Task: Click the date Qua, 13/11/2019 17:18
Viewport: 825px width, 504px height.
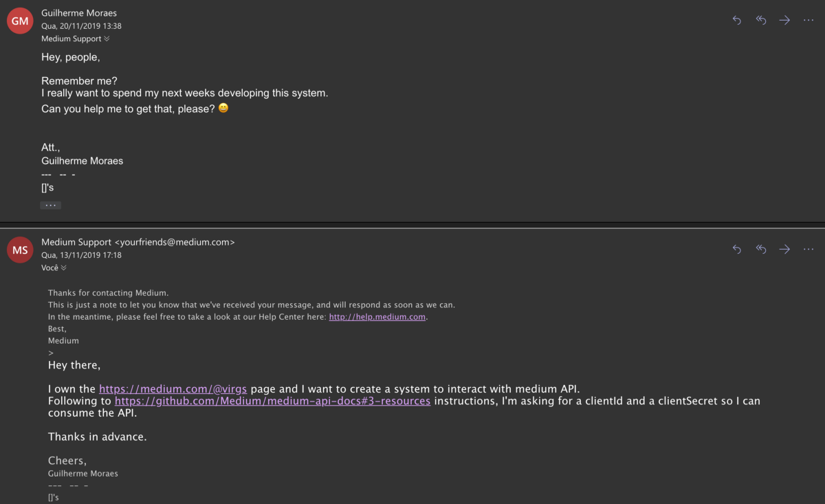Action: 81,255
